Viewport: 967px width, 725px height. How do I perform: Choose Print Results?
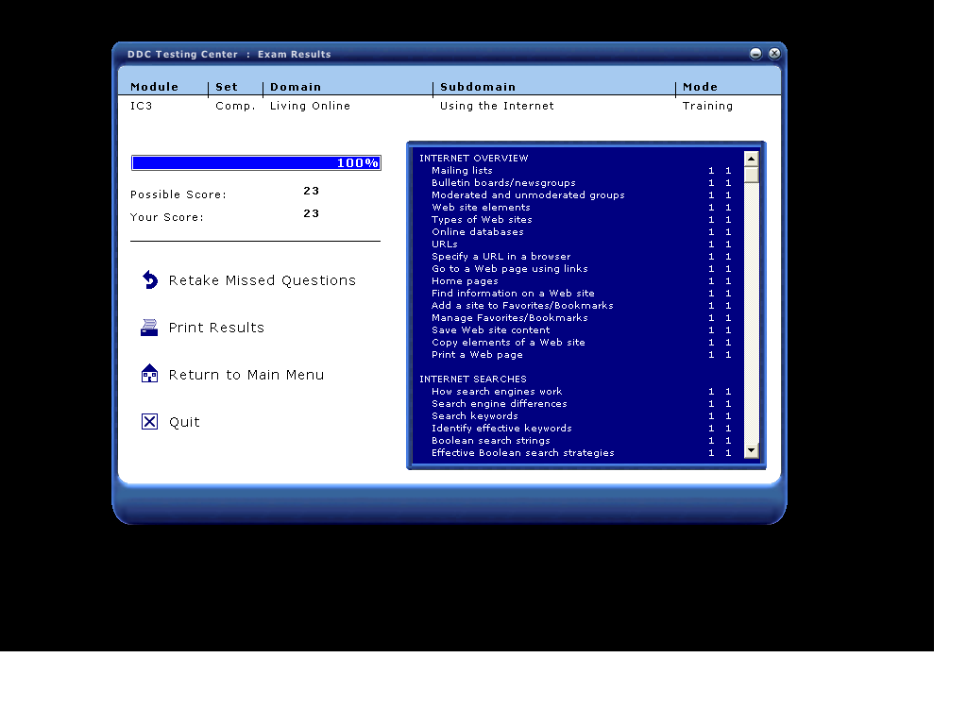216,328
